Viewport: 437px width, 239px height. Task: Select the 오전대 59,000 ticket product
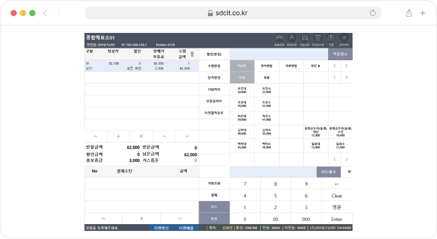[242, 90]
